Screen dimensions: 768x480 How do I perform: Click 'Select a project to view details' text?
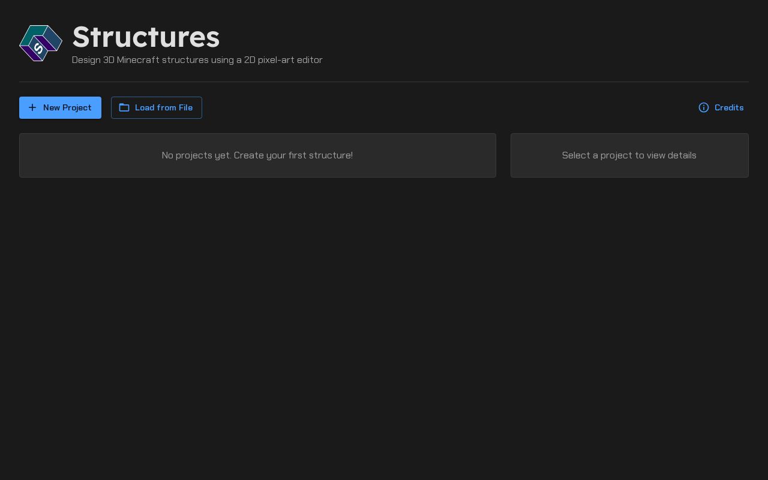click(x=629, y=155)
